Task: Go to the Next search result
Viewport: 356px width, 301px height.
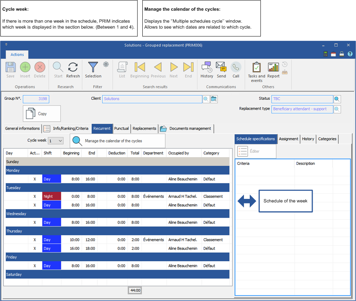Action: [x=174, y=67]
